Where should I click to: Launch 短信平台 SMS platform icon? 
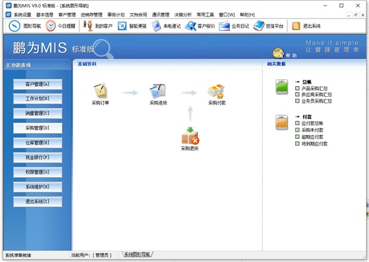point(258,26)
